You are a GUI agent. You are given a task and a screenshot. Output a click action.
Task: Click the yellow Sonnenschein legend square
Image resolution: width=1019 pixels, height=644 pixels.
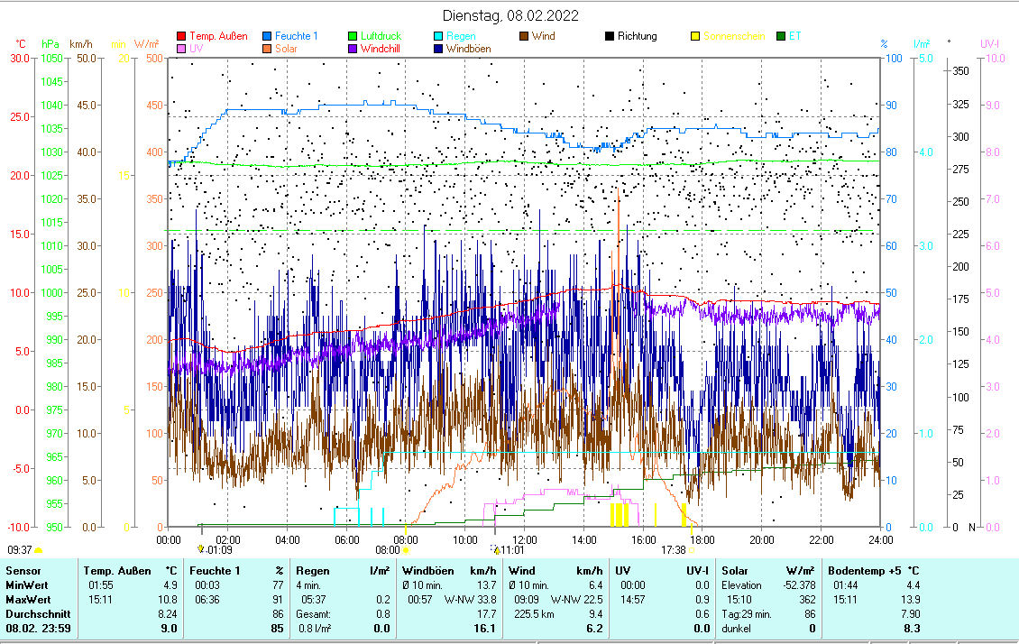[695, 37]
